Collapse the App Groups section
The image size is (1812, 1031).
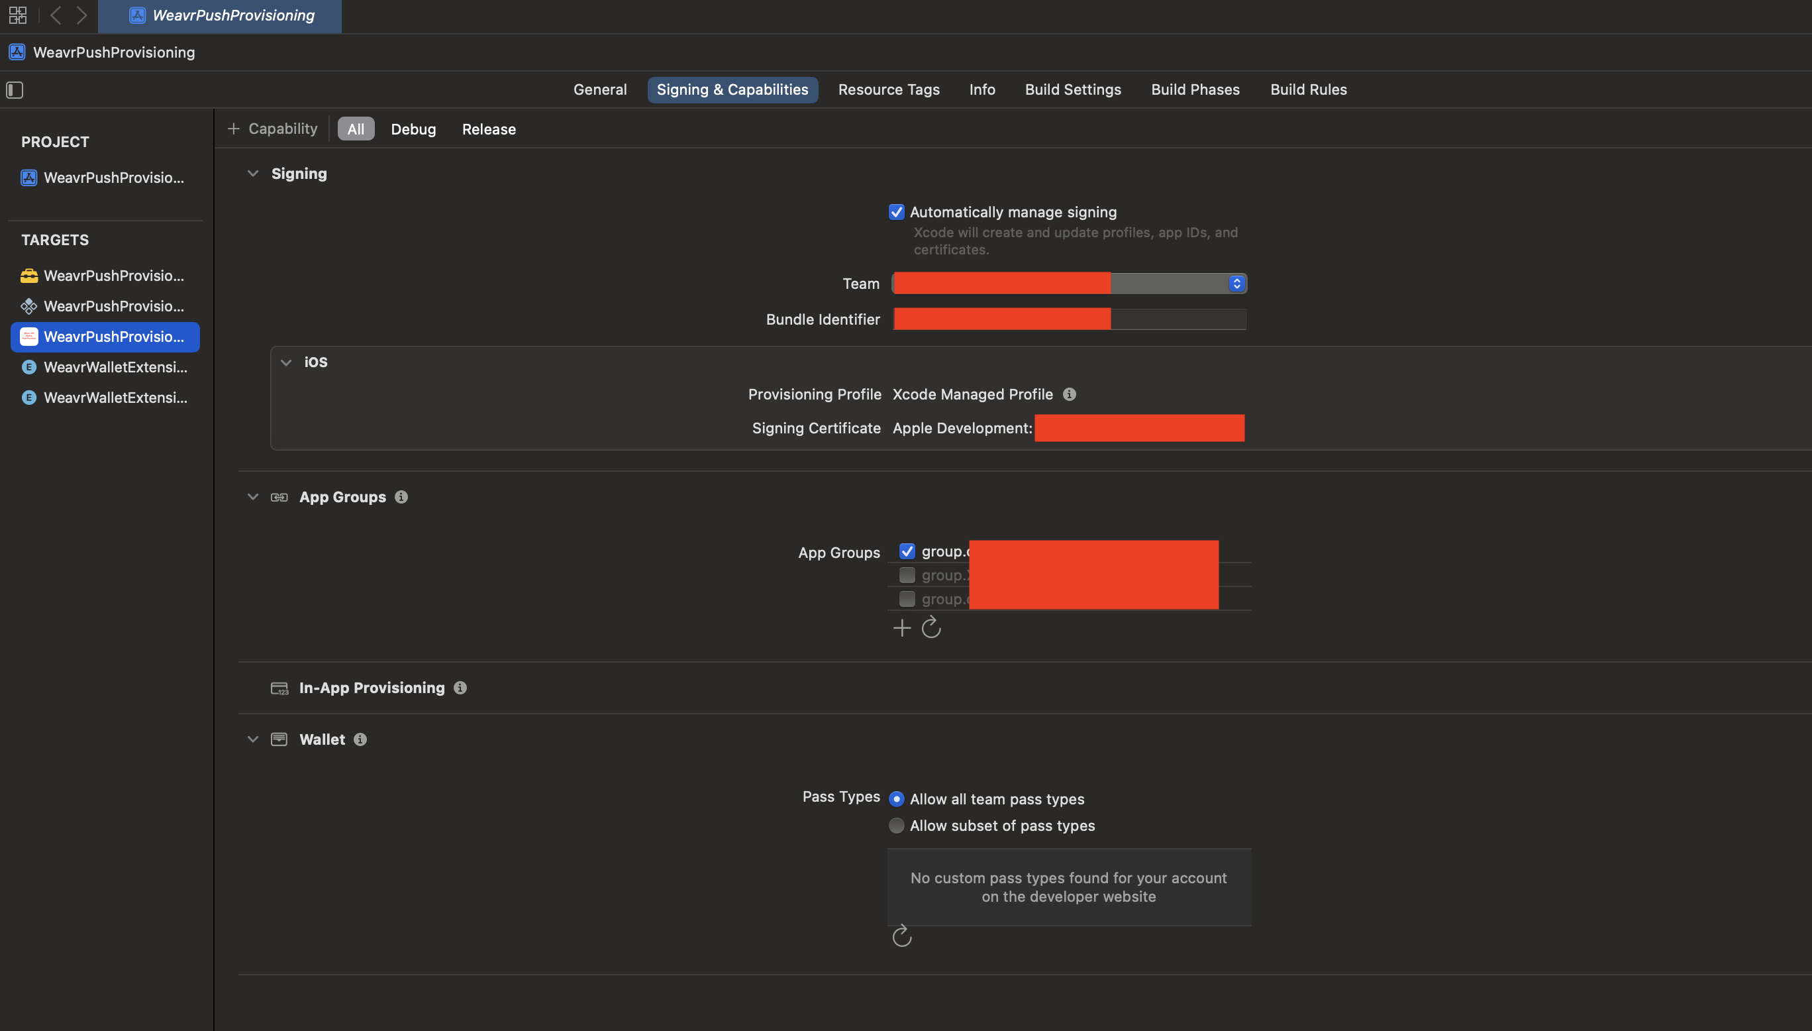click(x=252, y=497)
